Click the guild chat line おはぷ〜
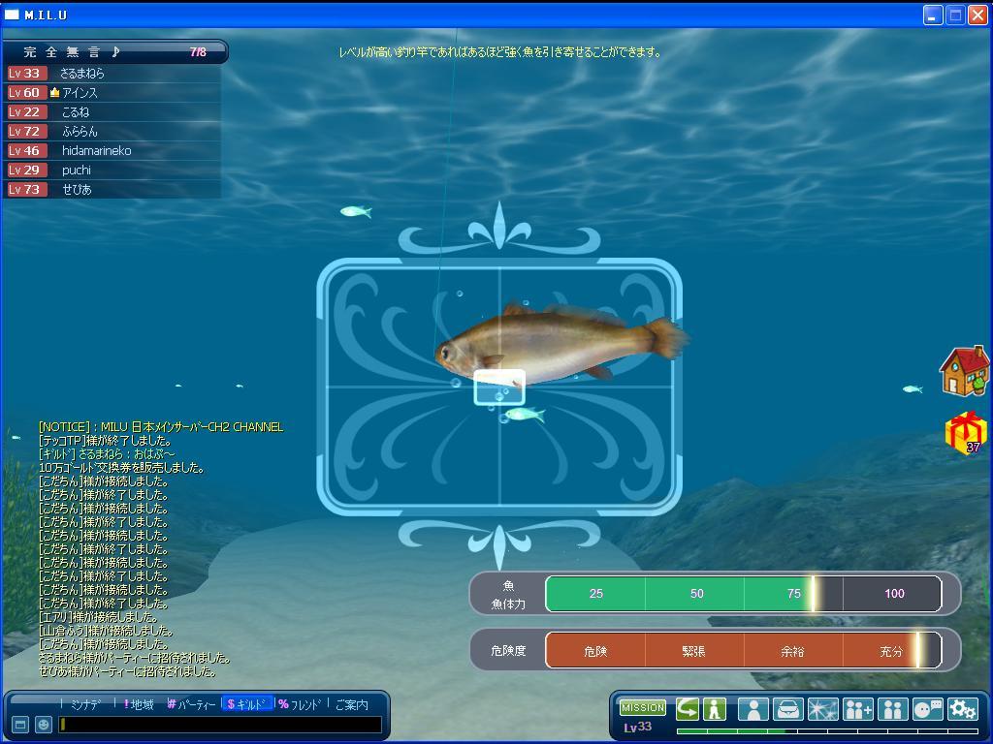This screenshot has width=993, height=744. click(x=107, y=454)
